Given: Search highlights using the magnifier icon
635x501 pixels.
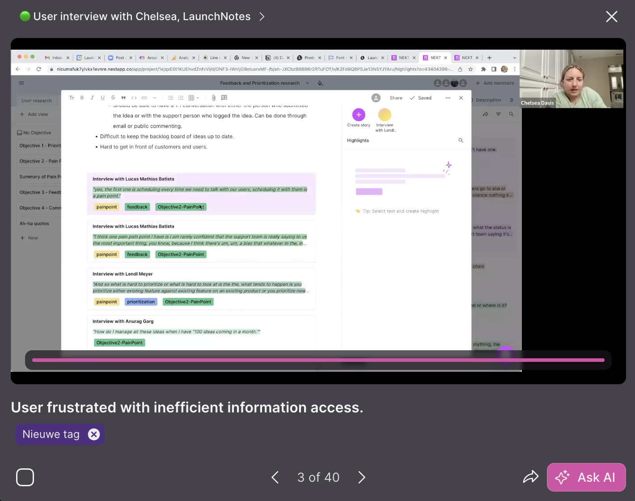Looking at the screenshot, I should point(461,140).
